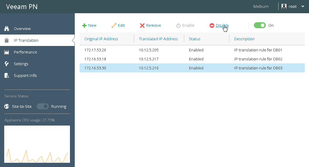The width and height of the screenshot is (309, 167).
Task: Toggle the IP translation On switch
Action: coord(260,25)
